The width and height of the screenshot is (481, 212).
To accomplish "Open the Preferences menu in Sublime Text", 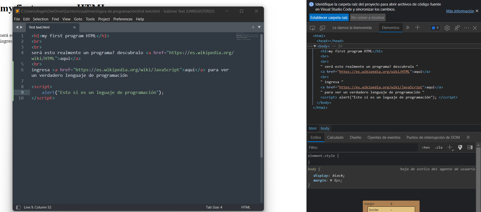I will [123, 19].
